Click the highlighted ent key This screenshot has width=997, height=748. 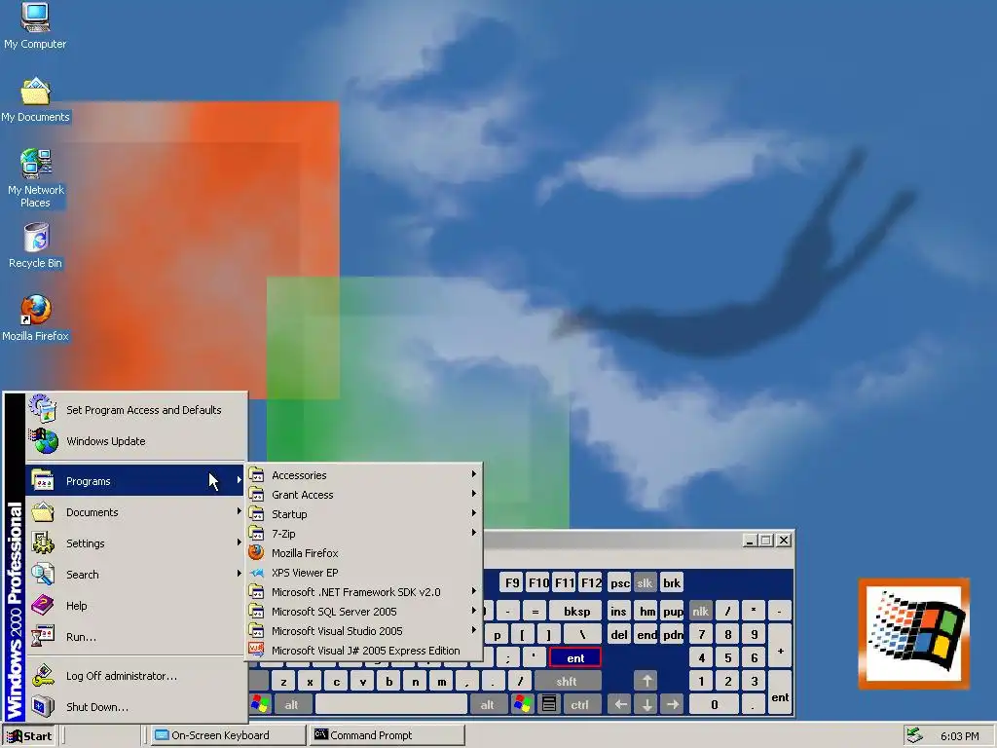574,658
